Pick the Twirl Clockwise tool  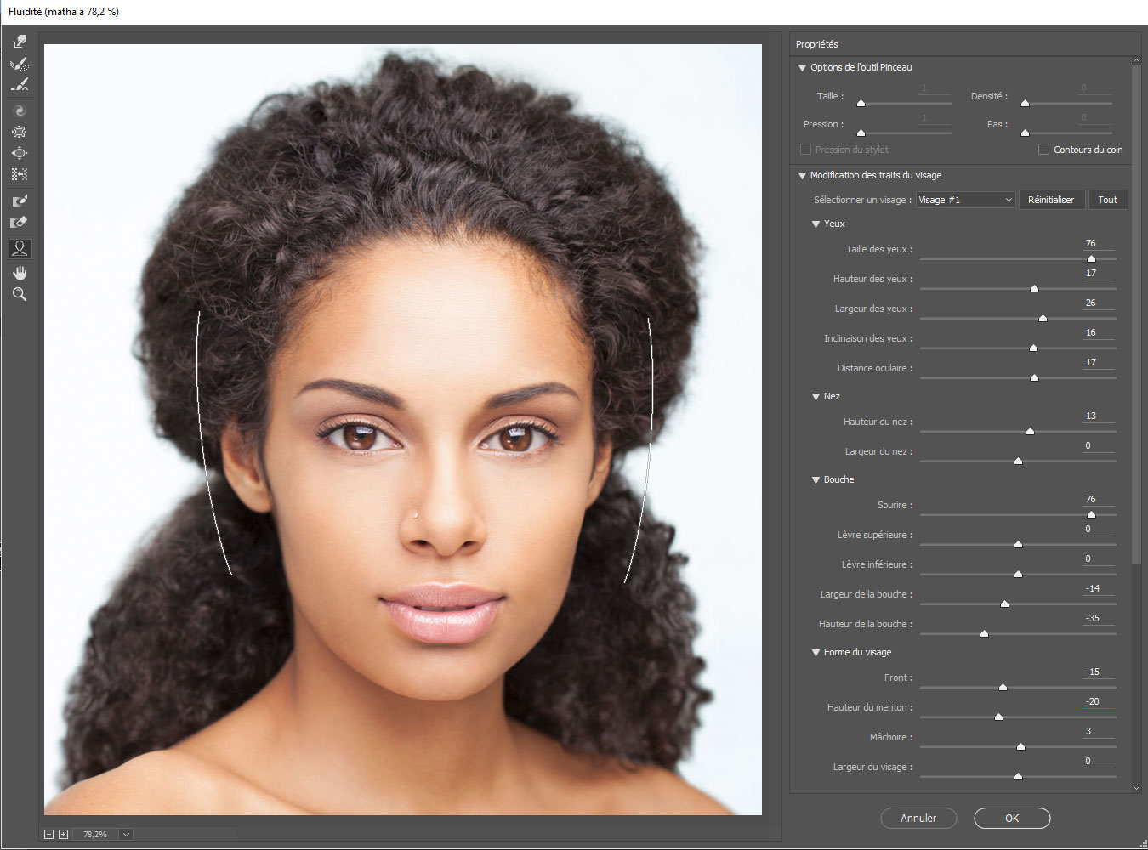click(x=19, y=110)
